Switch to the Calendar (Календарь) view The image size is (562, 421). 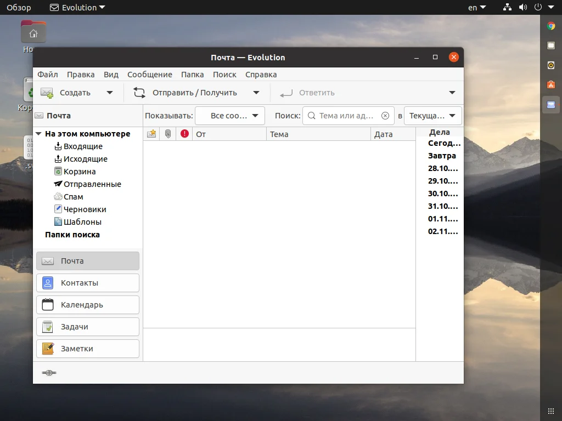pos(88,305)
